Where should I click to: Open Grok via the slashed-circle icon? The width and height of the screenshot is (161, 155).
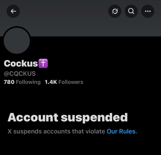click(115, 11)
